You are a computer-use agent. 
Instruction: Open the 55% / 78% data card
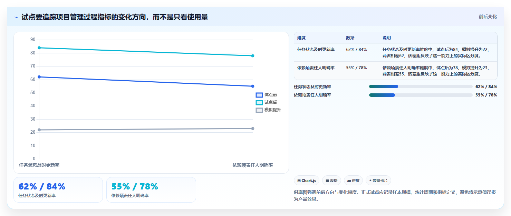point(151,190)
